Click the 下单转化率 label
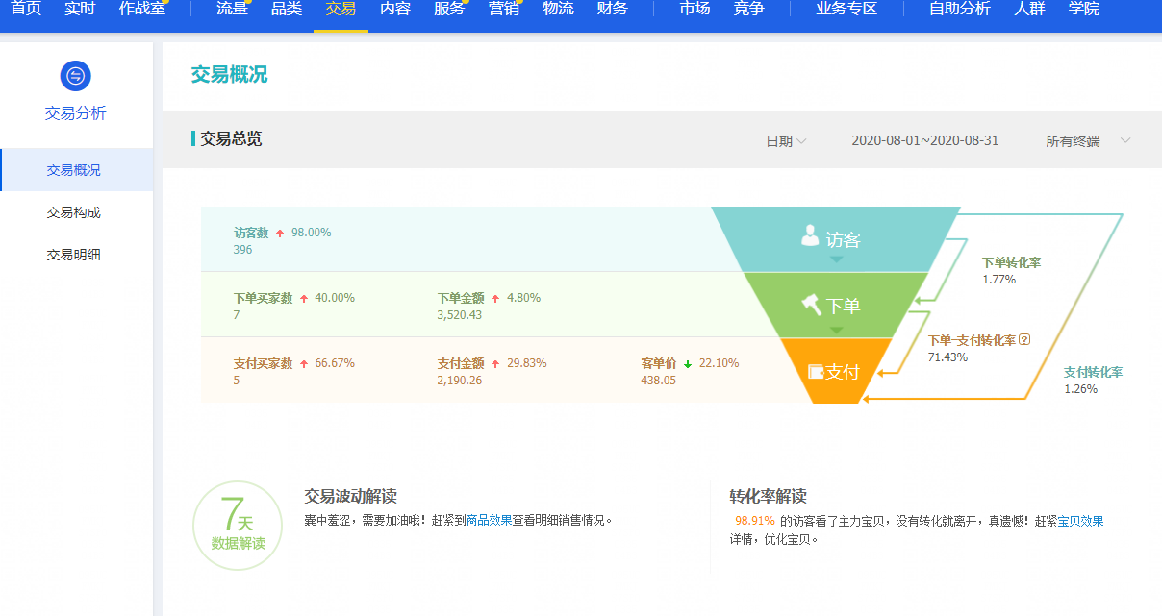Viewport: 1162px width, 616px height. [1011, 262]
